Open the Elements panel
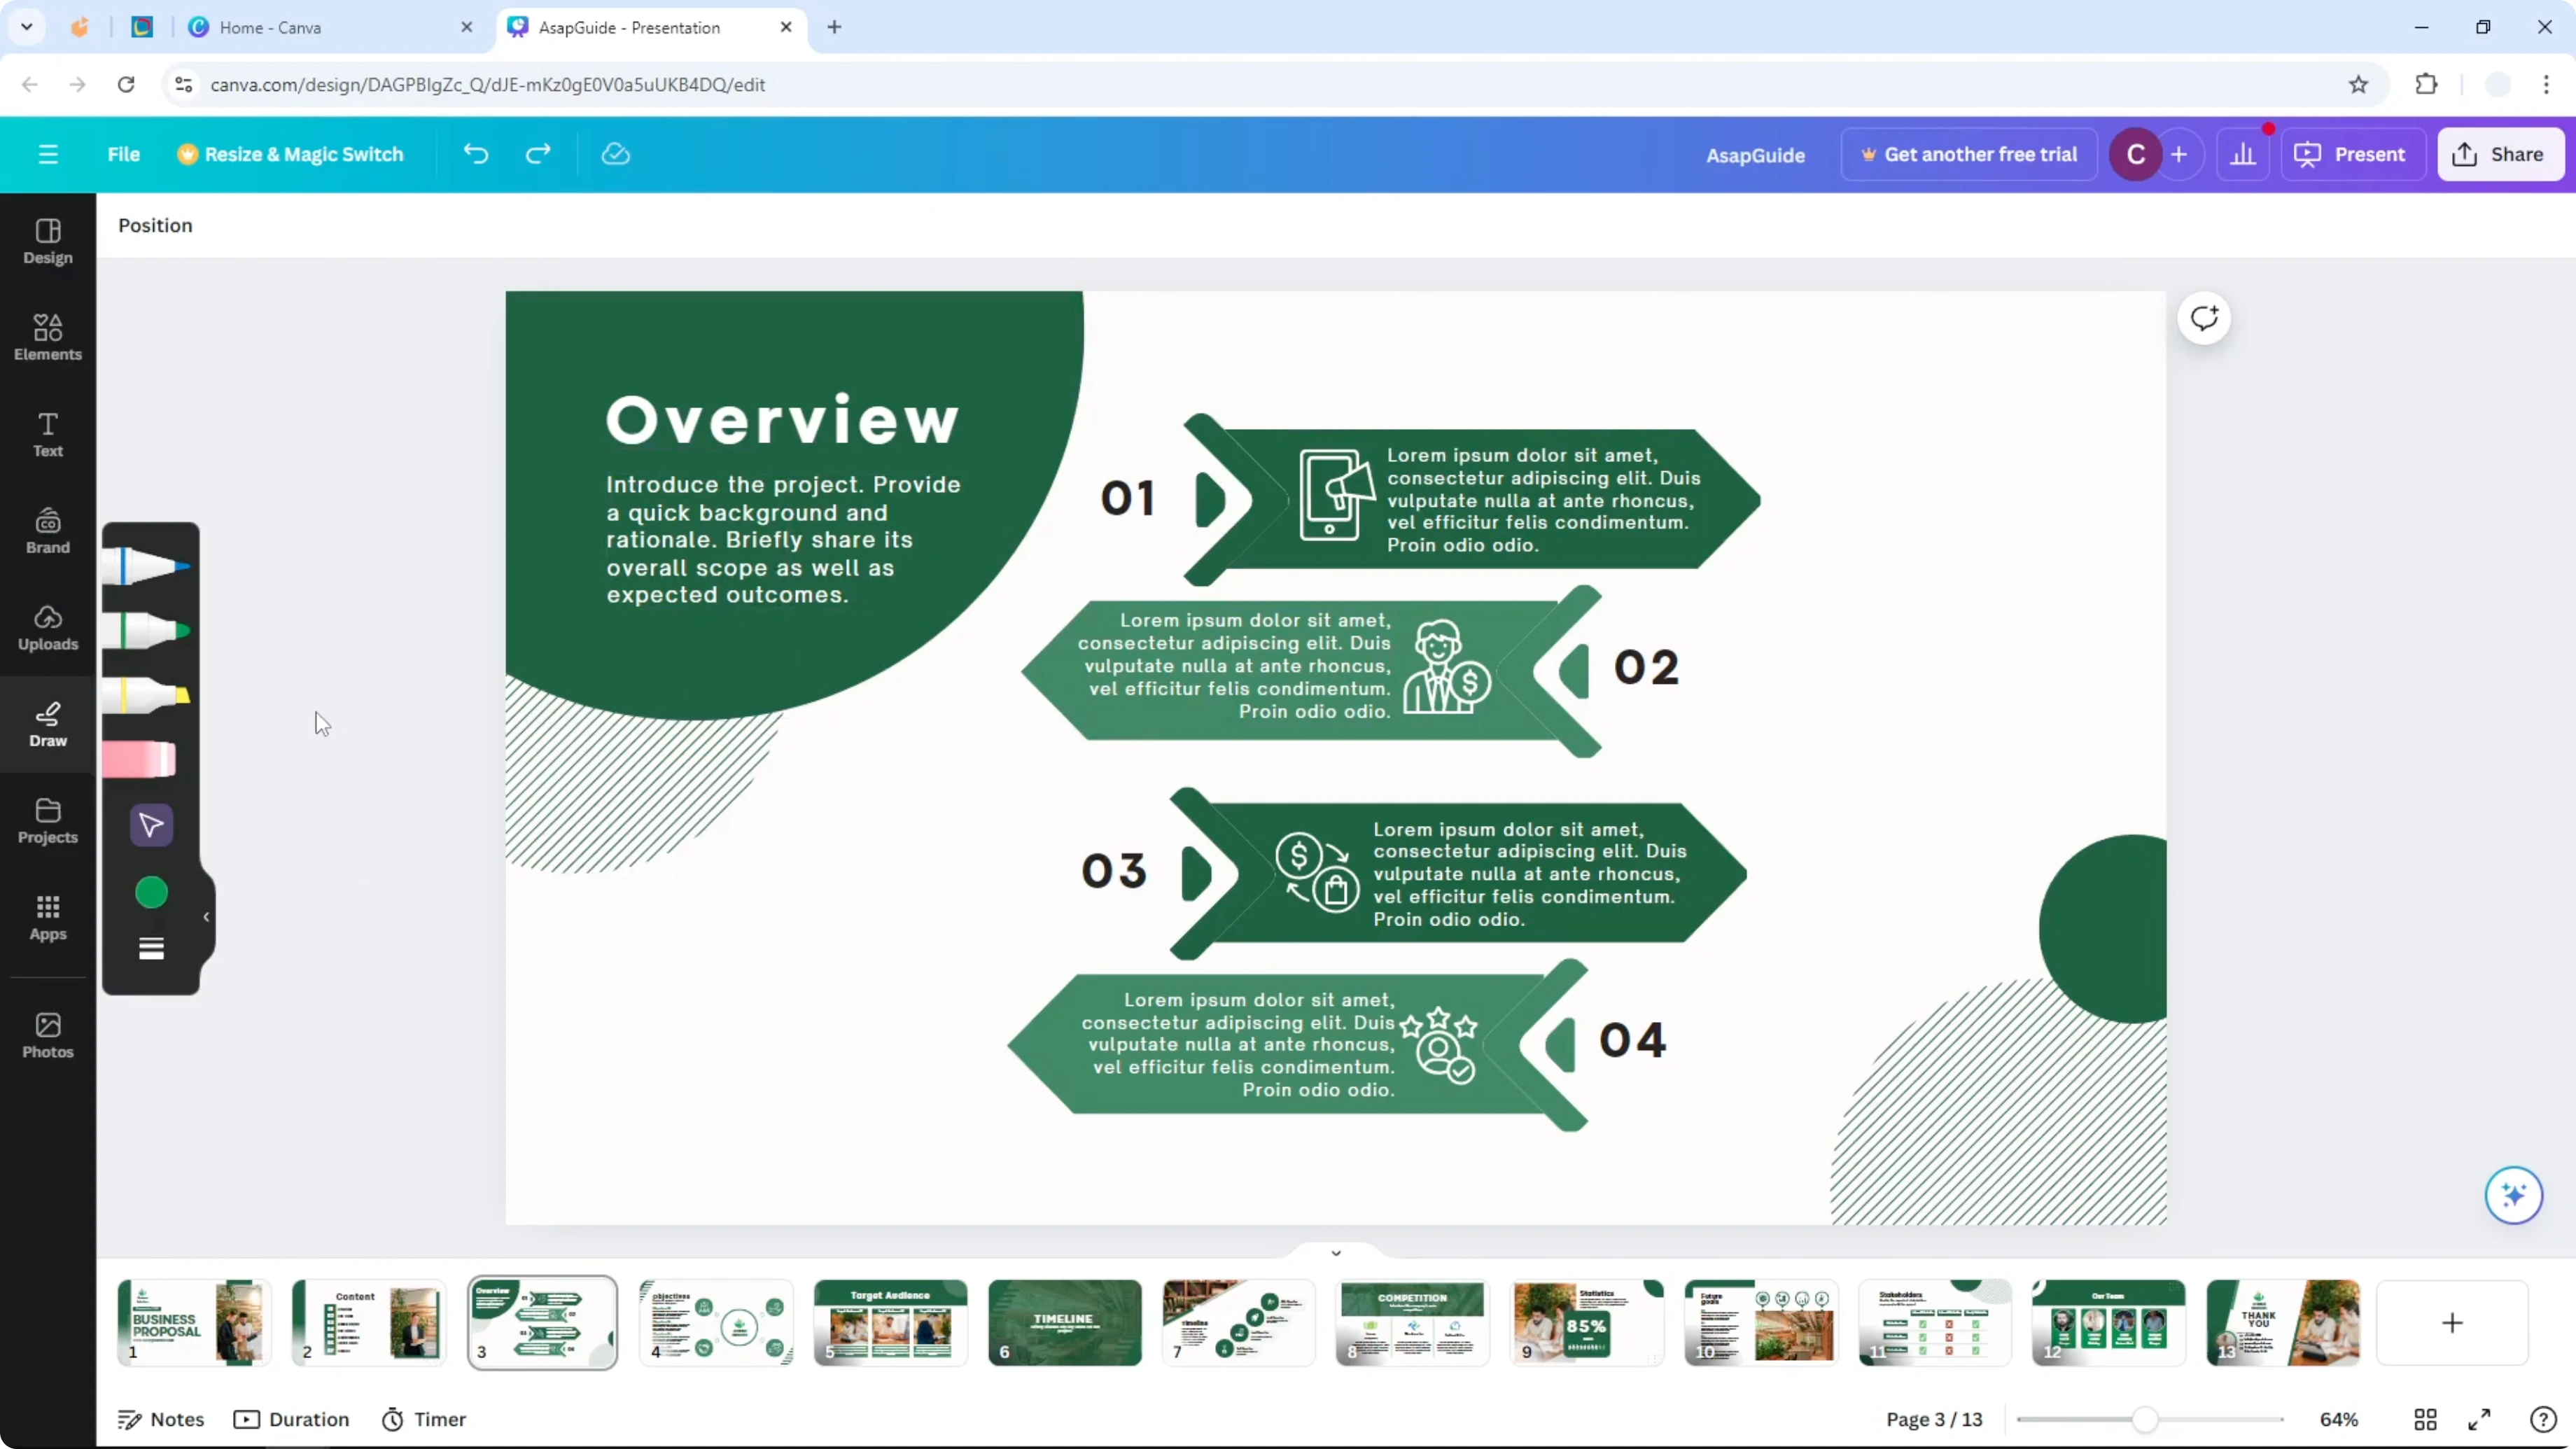The width and height of the screenshot is (2576, 1449). 48,338
